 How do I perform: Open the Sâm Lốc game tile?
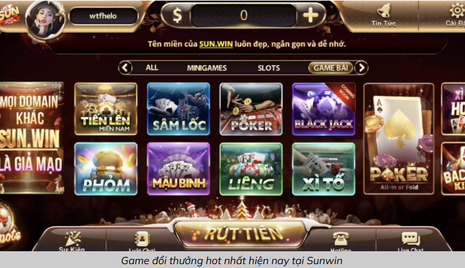coord(179,109)
